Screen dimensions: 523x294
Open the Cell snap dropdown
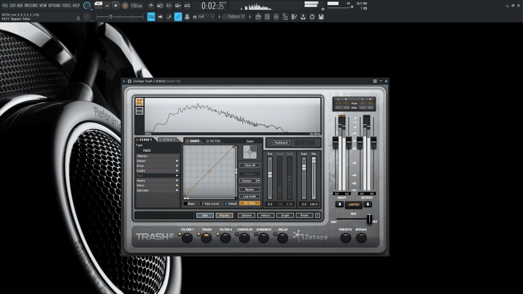[206, 17]
